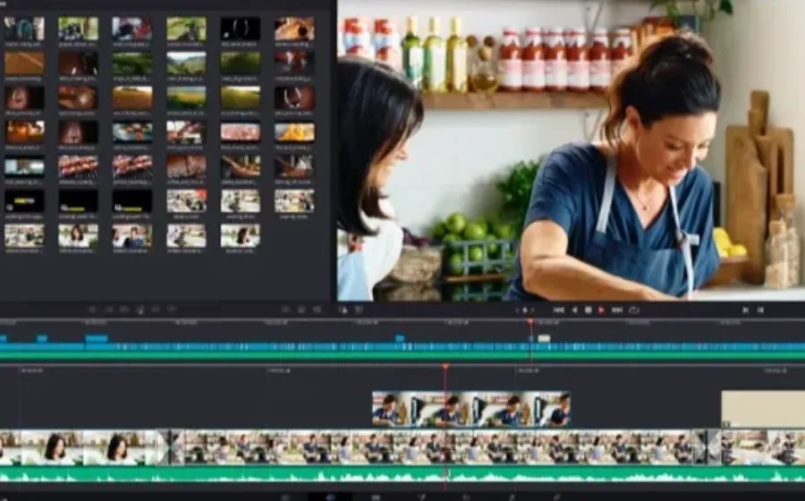Select the second viewer mode icon below media pool
The height and width of the screenshot is (501, 805).
[x=302, y=310]
